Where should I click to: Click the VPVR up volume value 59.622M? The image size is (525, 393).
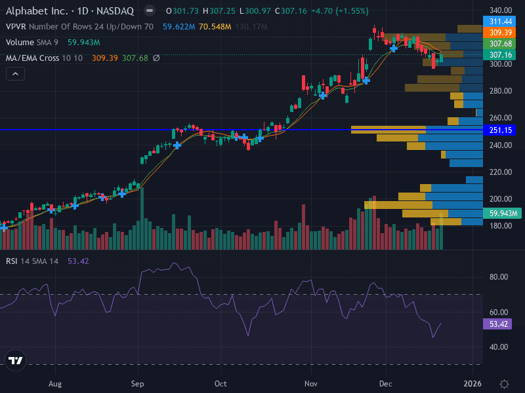pyautogui.click(x=178, y=27)
